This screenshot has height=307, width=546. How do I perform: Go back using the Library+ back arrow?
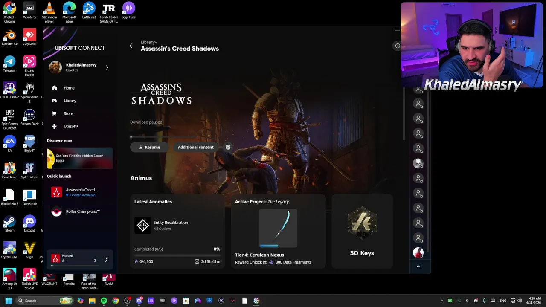(x=131, y=46)
